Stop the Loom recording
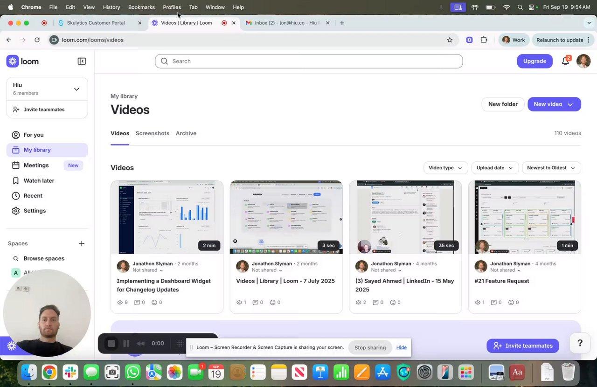 [111, 344]
